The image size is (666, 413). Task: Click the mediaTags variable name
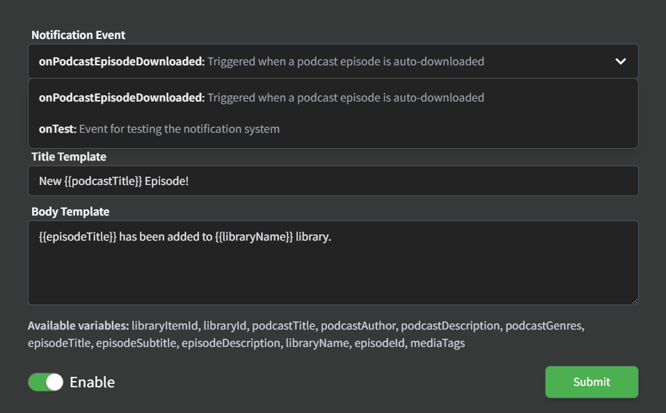439,343
